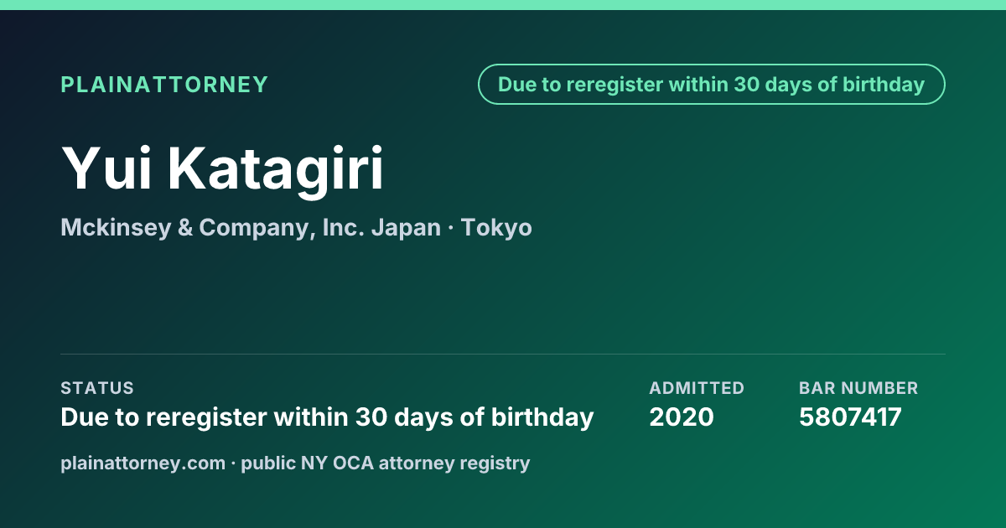This screenshot has height=528, width=1006.
Task: Select the bold status value under STATUS
Action: coord(327,417)
